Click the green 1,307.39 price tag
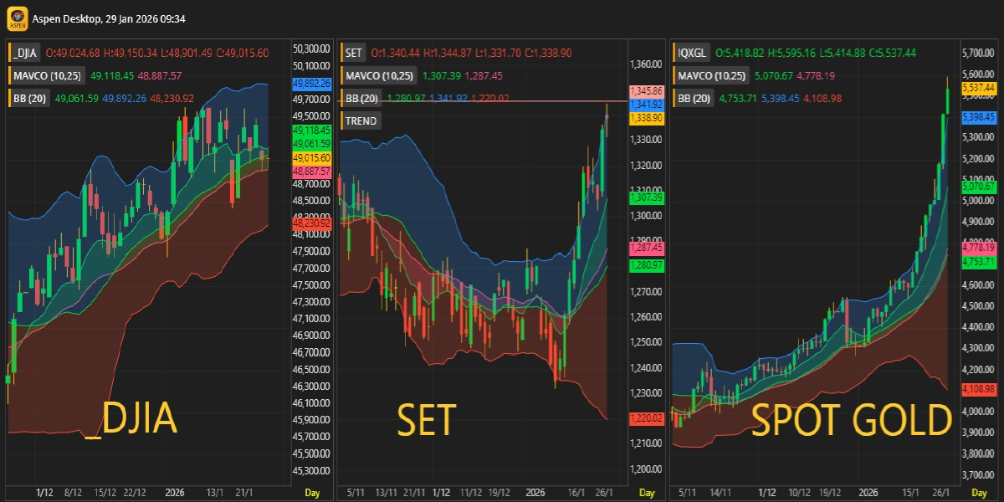This screenshot has height=502, width=1004. (645, 197)
